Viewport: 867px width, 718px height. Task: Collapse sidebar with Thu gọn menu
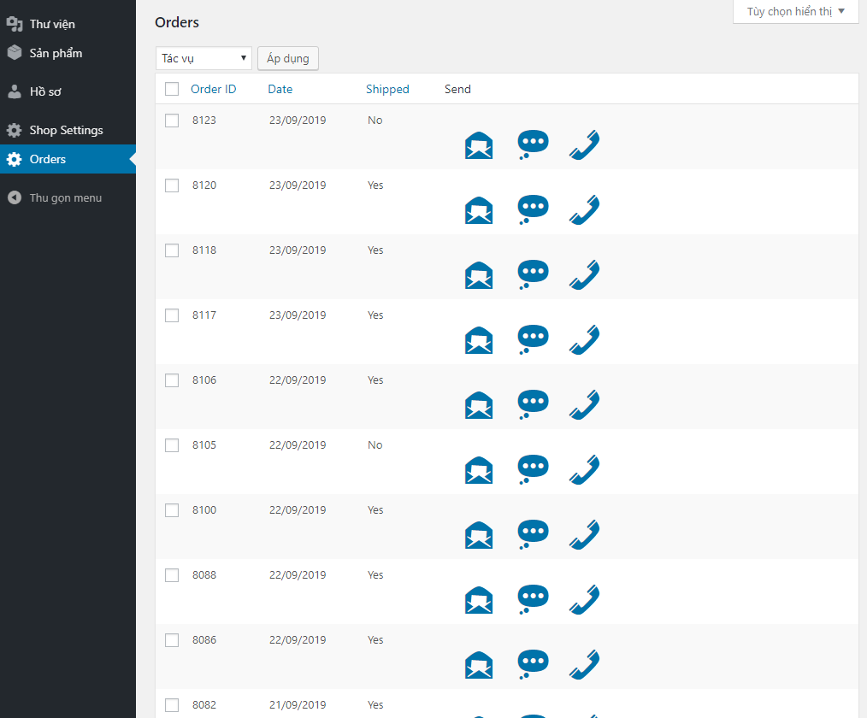tap(65, 197)
